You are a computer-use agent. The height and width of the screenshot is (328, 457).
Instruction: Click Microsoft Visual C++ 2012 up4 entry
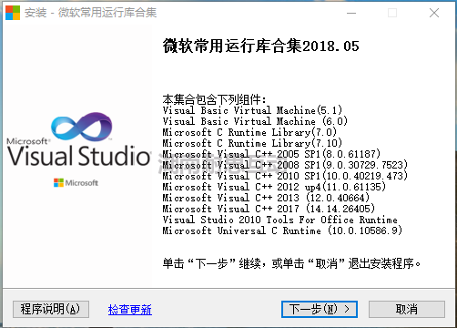tap(274, 187)
